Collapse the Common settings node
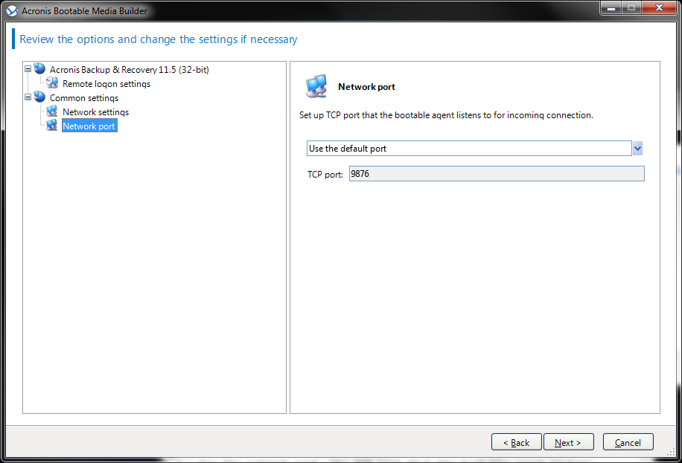 [28, 97]
